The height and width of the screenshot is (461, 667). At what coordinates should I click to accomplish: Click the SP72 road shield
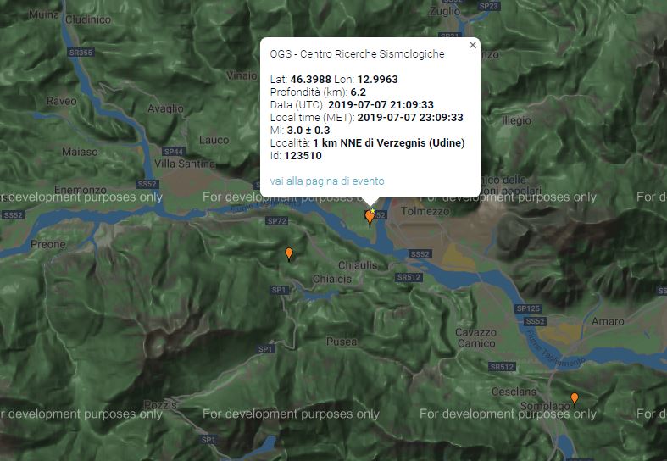click(x=276, y=221)
